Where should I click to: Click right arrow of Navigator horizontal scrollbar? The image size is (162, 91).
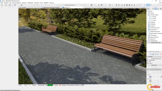pos(161,52)
